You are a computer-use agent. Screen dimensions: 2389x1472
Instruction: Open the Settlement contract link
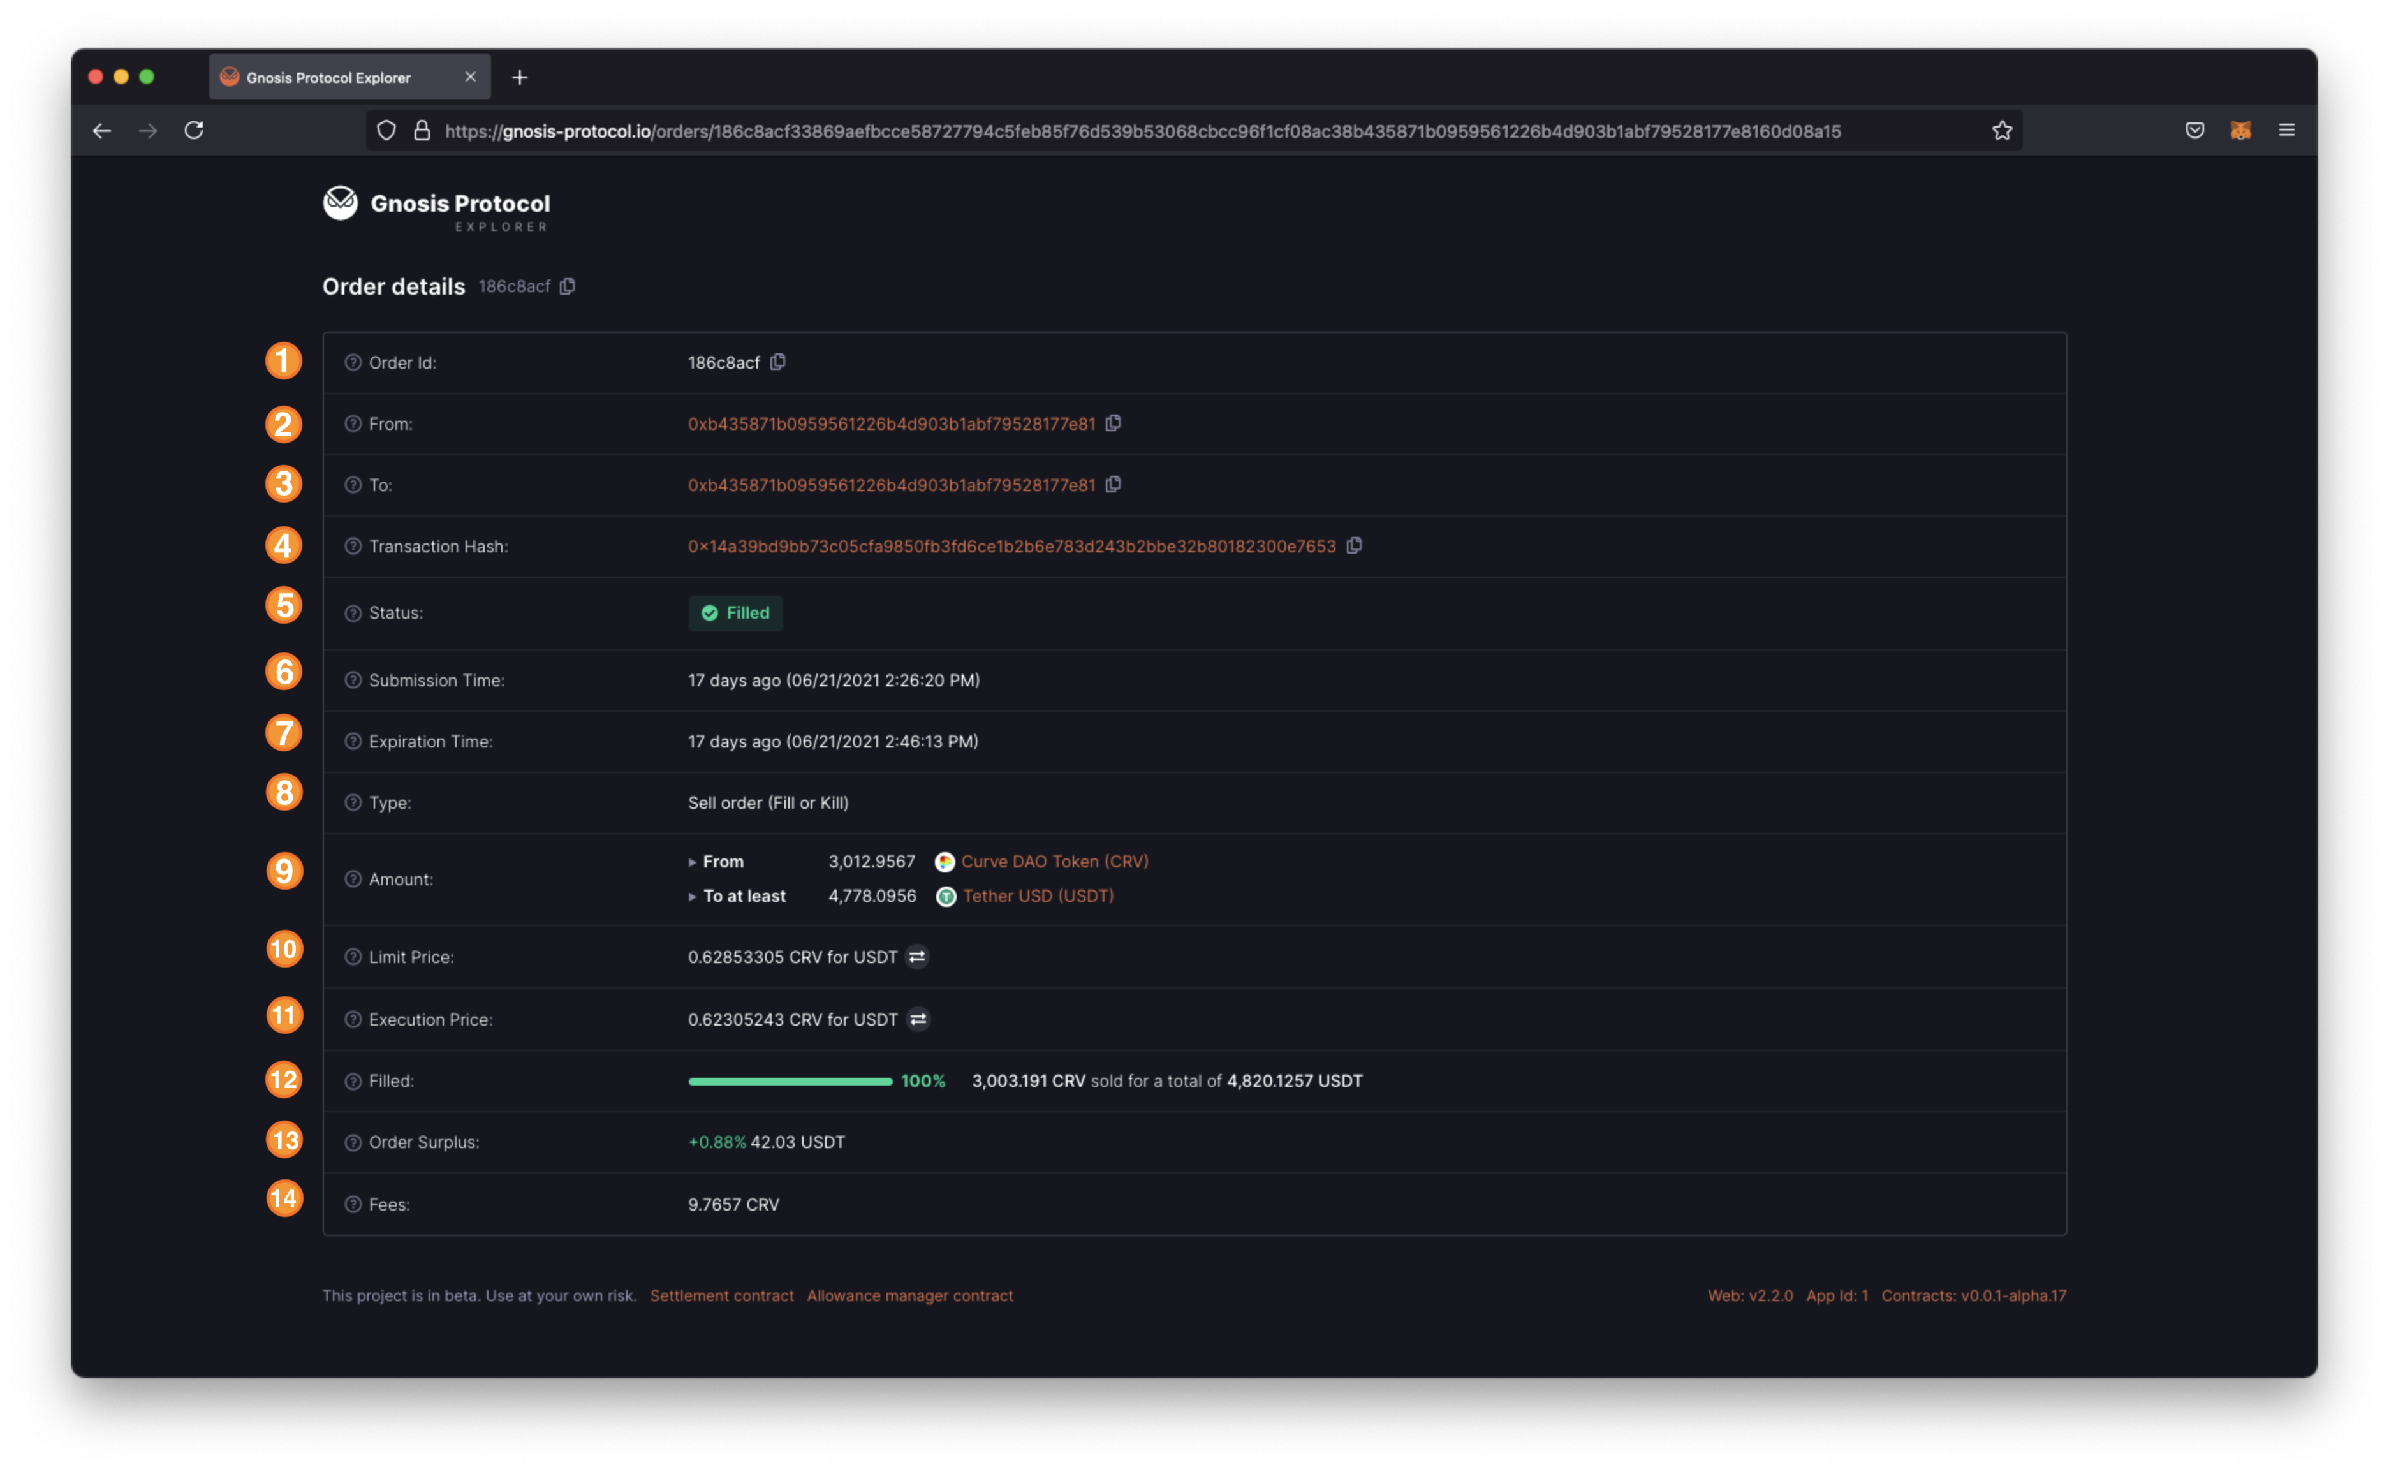coord(721,1296)
